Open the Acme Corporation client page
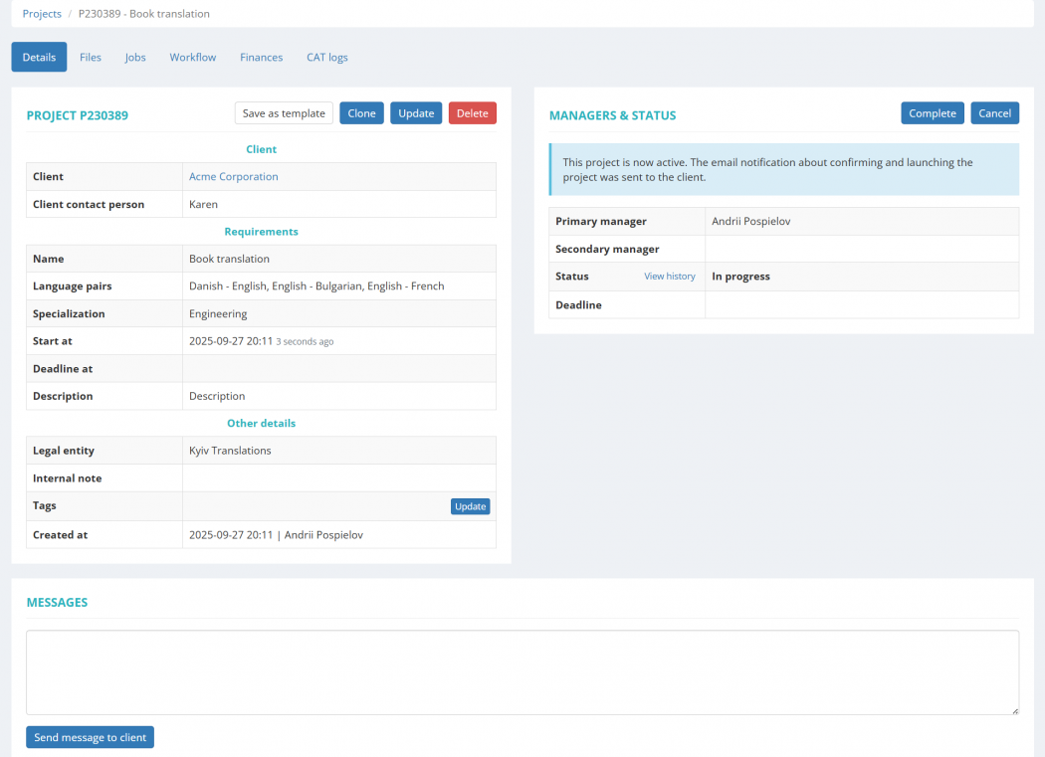This screenshot has width=1045, height=757. click(233, 176)
